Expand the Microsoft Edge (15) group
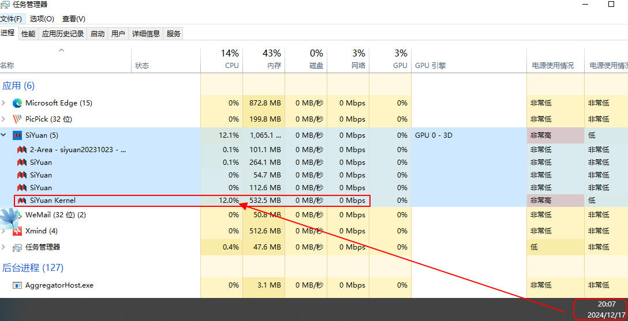628x321 pixels. tap(3, 103)
